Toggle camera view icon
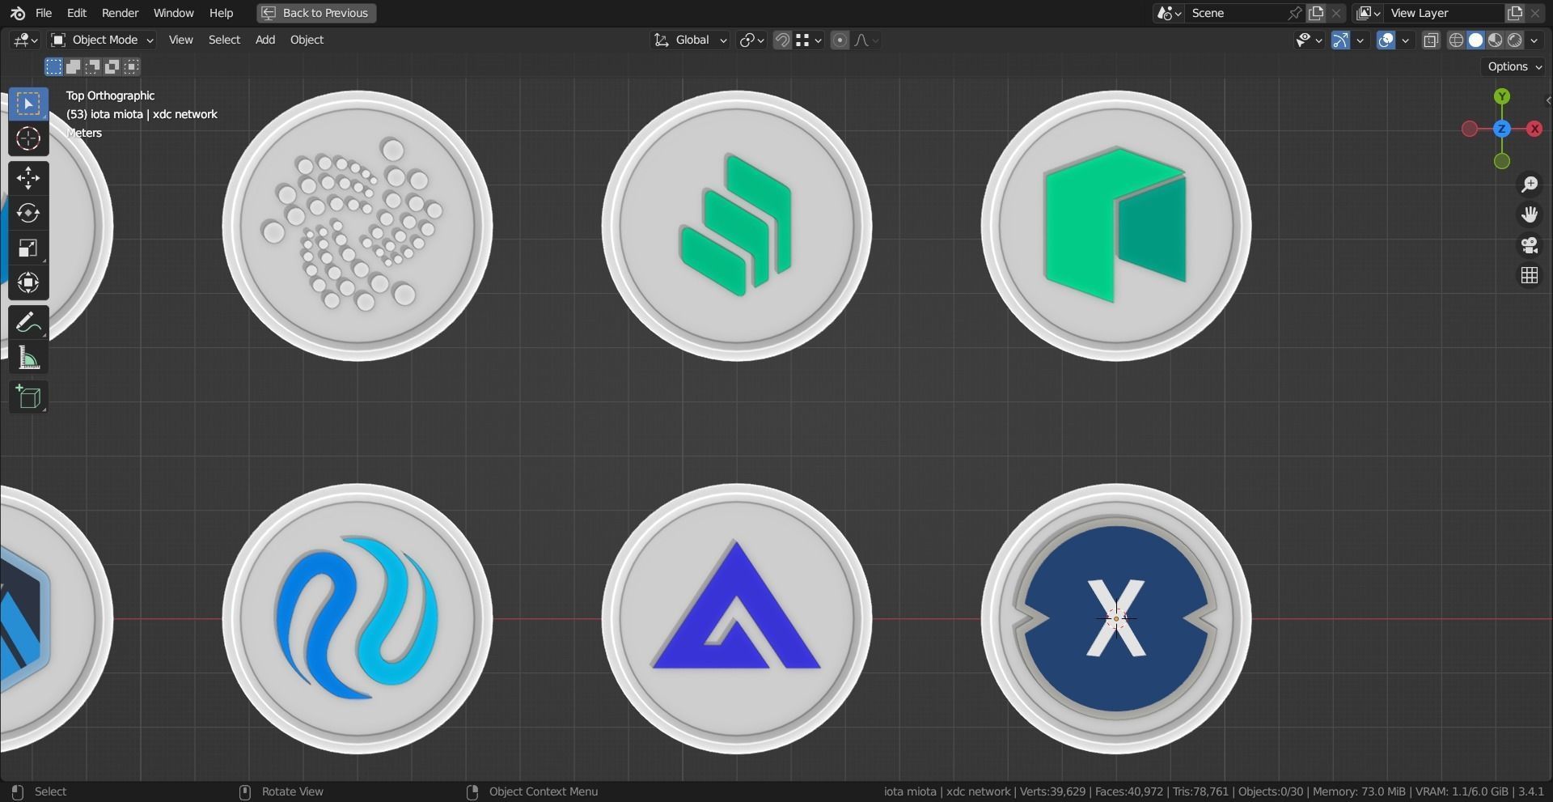The image size is (1553, 802). pos(1529,245)
